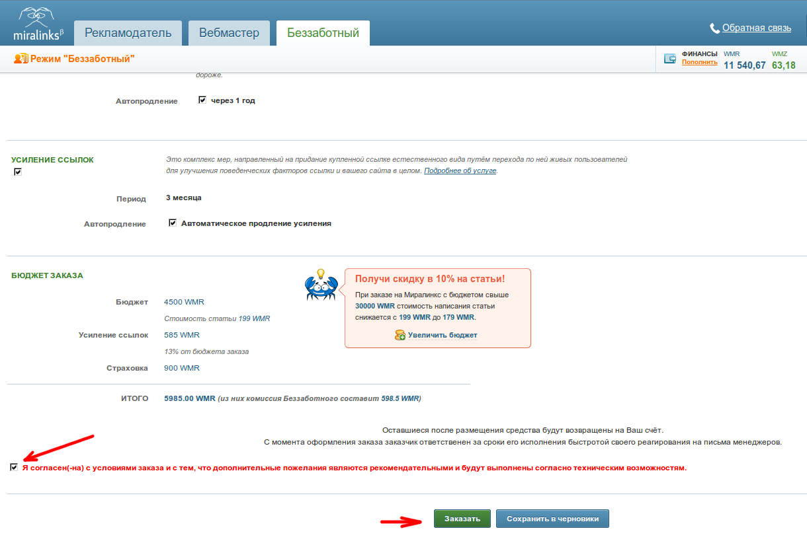This screenshot has width=807, height=547.
Task: Click 'Сохранить в черновики' button
Action: coord(552,519)
